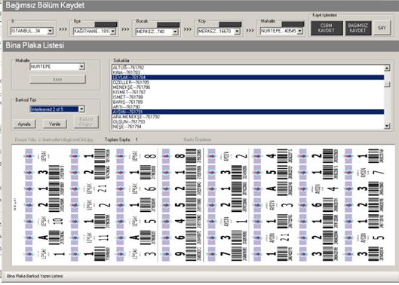Click the CSBM KAYDET button
The image size is (399, 285).
pyautogui.click(x=327, y=28)
